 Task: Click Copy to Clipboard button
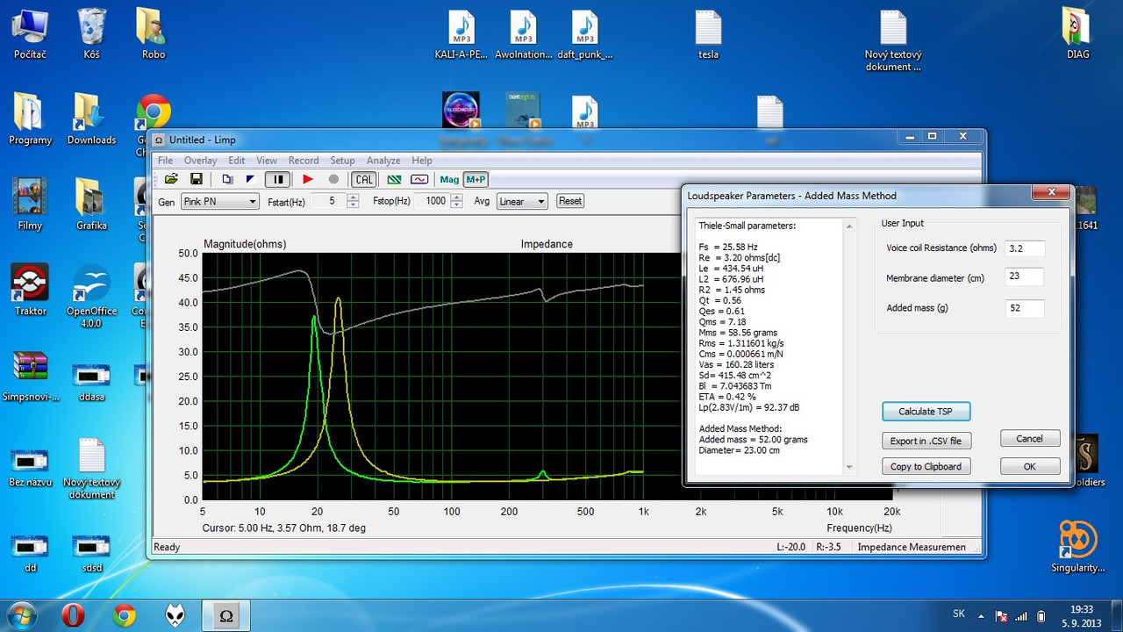tap(926, 466)
